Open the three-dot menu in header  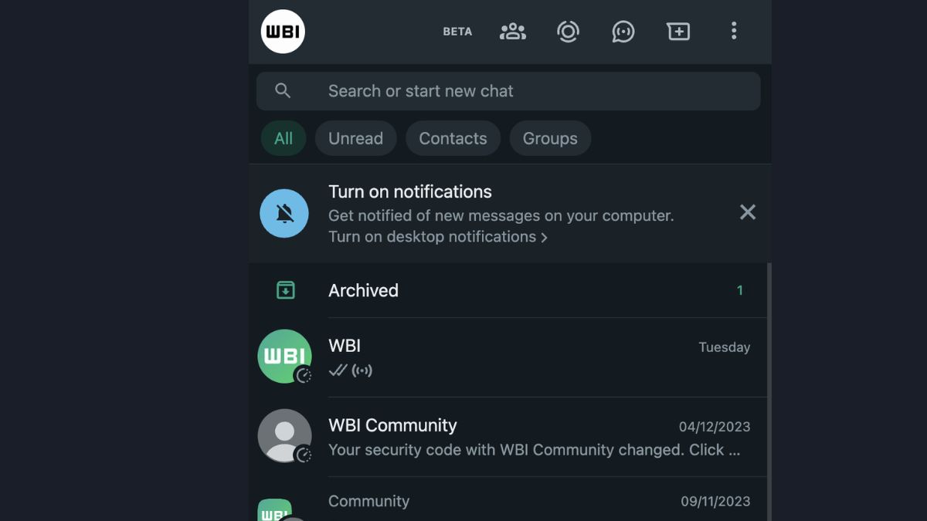[733, 32]
